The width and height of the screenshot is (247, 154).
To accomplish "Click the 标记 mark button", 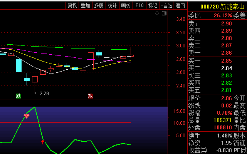I will [153, 5].
